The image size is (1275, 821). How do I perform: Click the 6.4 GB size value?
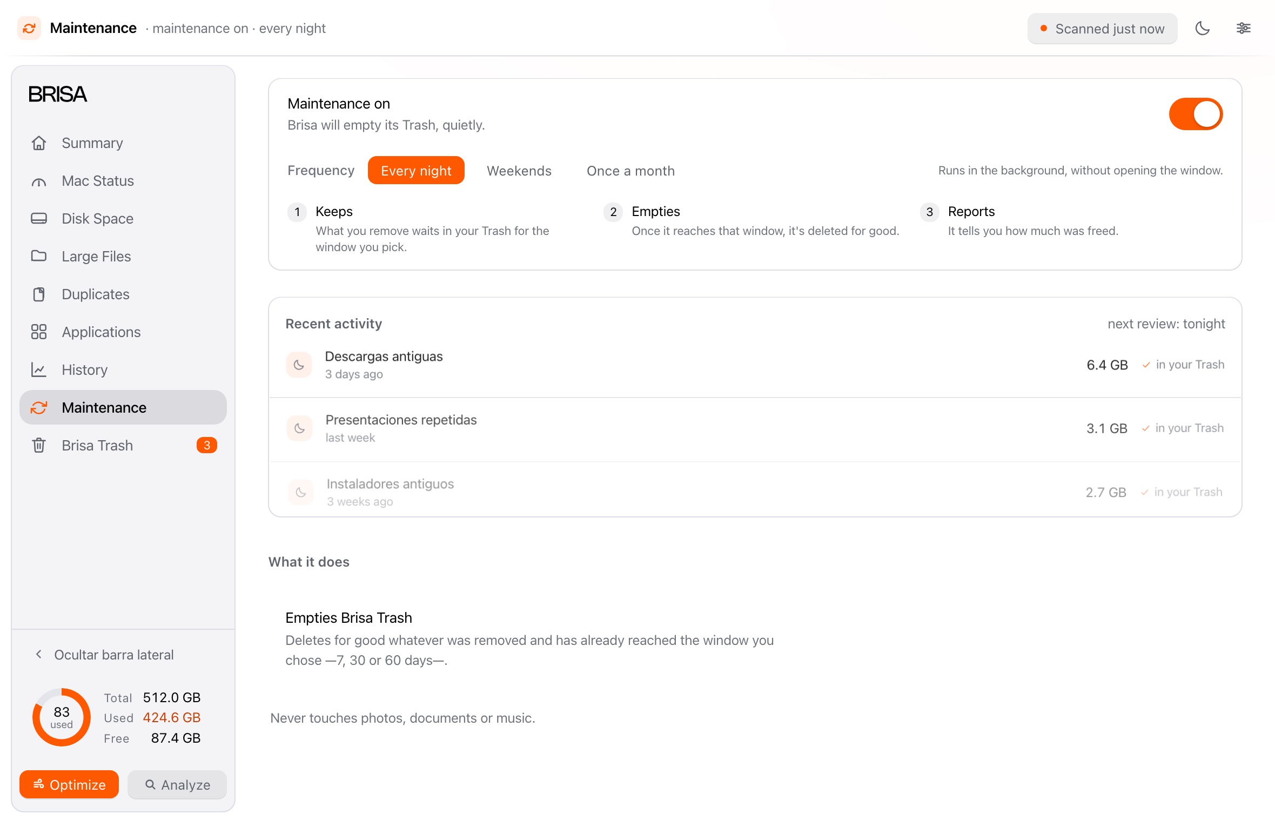click(x=1107, y=365)
